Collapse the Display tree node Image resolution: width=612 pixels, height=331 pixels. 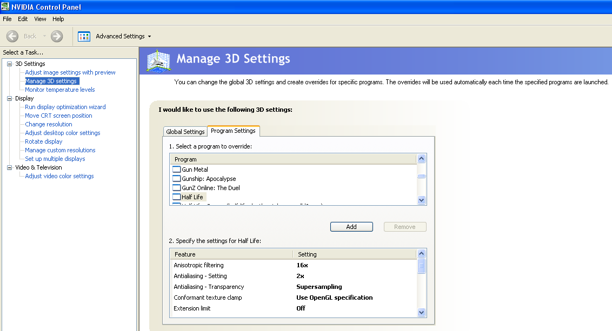9,98
